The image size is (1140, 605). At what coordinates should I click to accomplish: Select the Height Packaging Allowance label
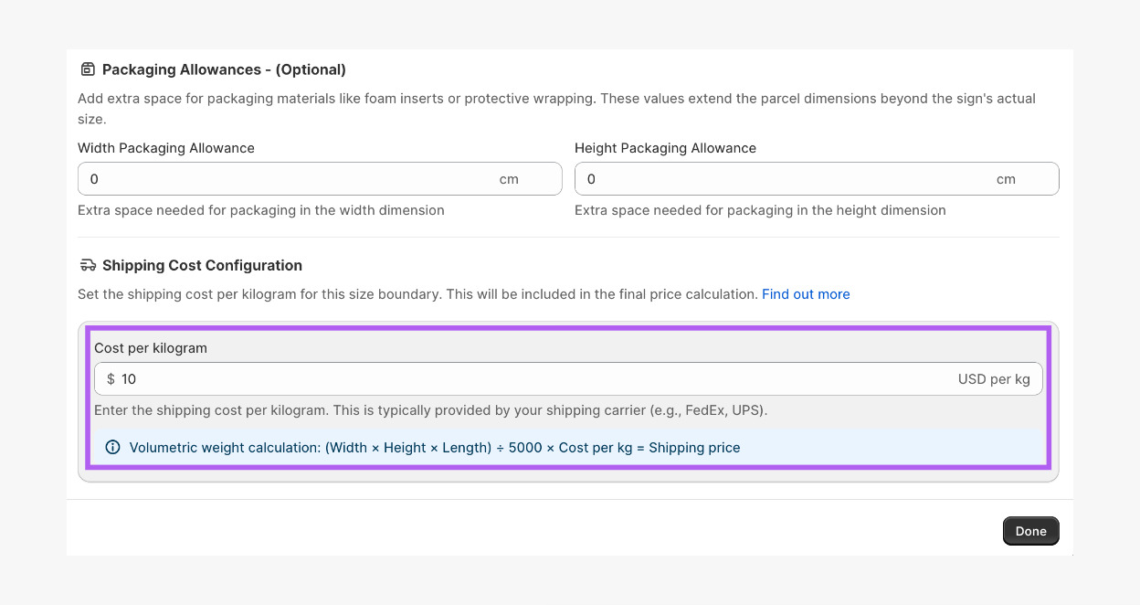[x=665, y=148]
